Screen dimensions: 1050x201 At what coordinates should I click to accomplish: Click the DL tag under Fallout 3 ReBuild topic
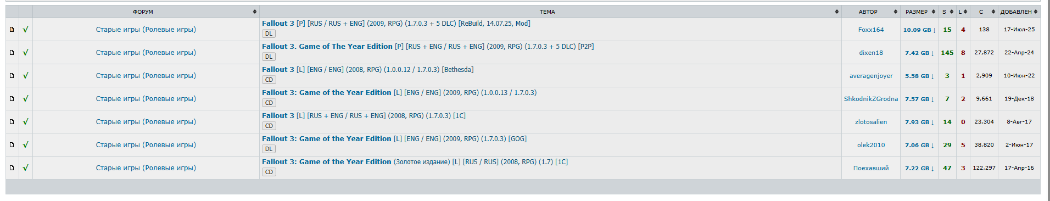pyautogui.click(x=269, y=33)
